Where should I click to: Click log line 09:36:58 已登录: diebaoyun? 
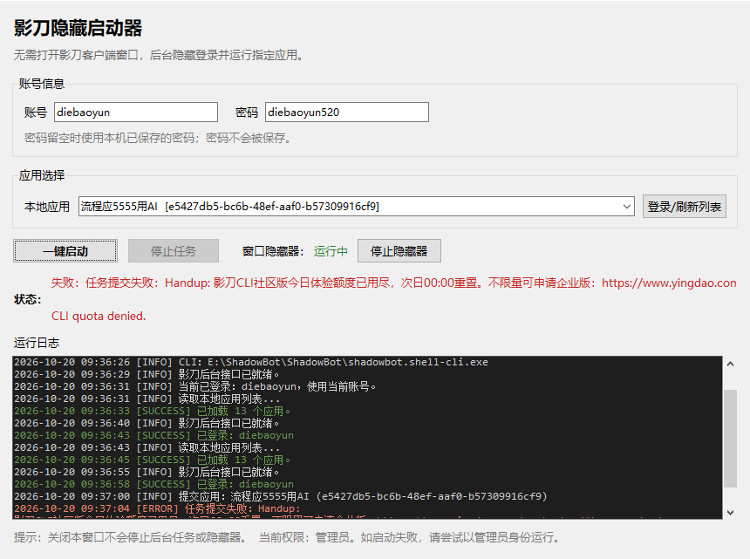coord(153,484)
